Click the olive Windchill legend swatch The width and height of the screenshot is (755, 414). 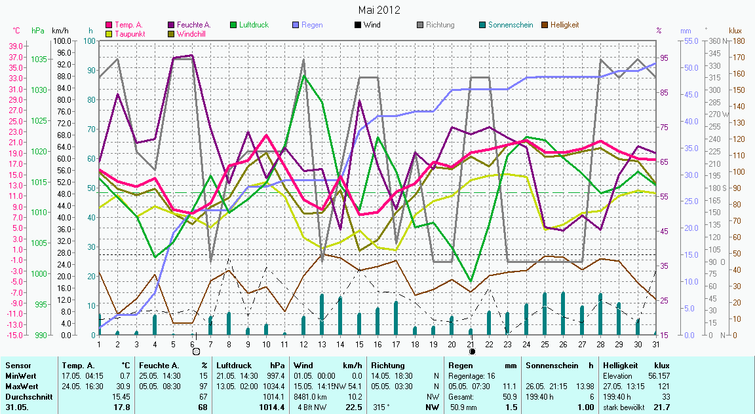click(172, 33)
